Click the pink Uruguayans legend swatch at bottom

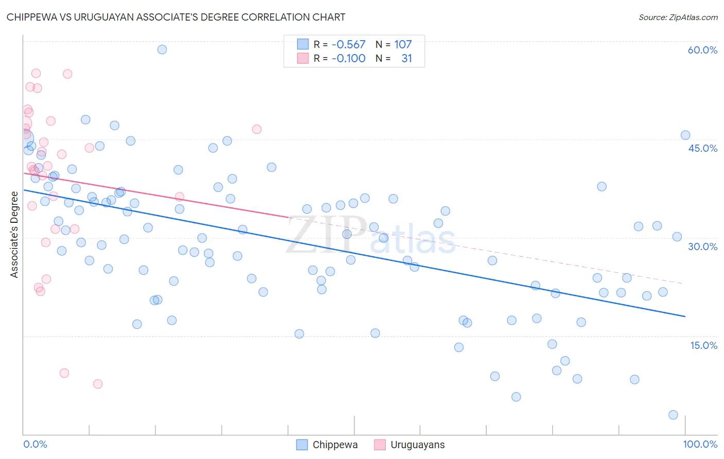point(380,445)
